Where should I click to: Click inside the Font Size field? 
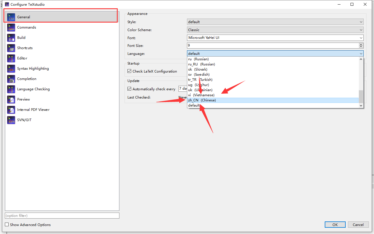pos(273,45)
